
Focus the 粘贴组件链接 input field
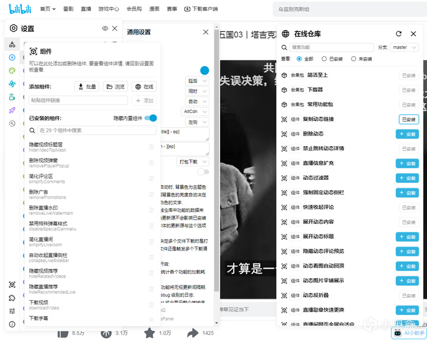(x=78, y=100)
